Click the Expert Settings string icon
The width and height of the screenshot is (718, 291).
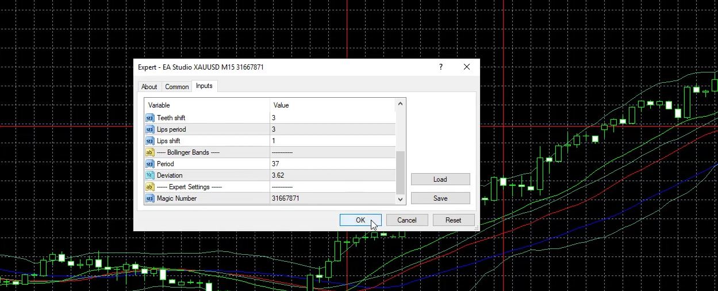150,187
